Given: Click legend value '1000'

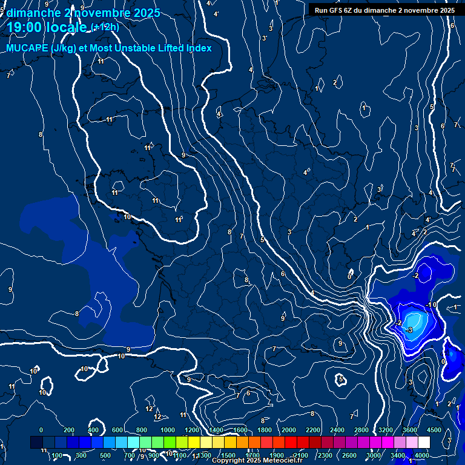Looking at the screenshot, I should (168, 430).
